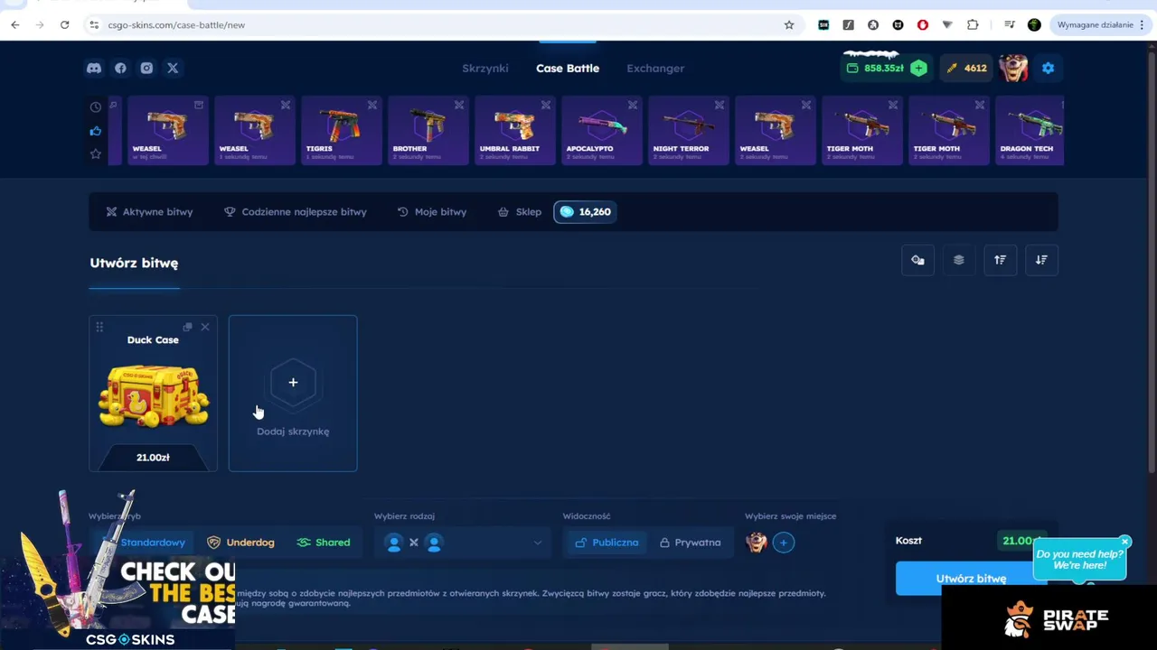
Task: Show recent drops with clock icon
Action: pyautogui.click(x=96, y=107)
